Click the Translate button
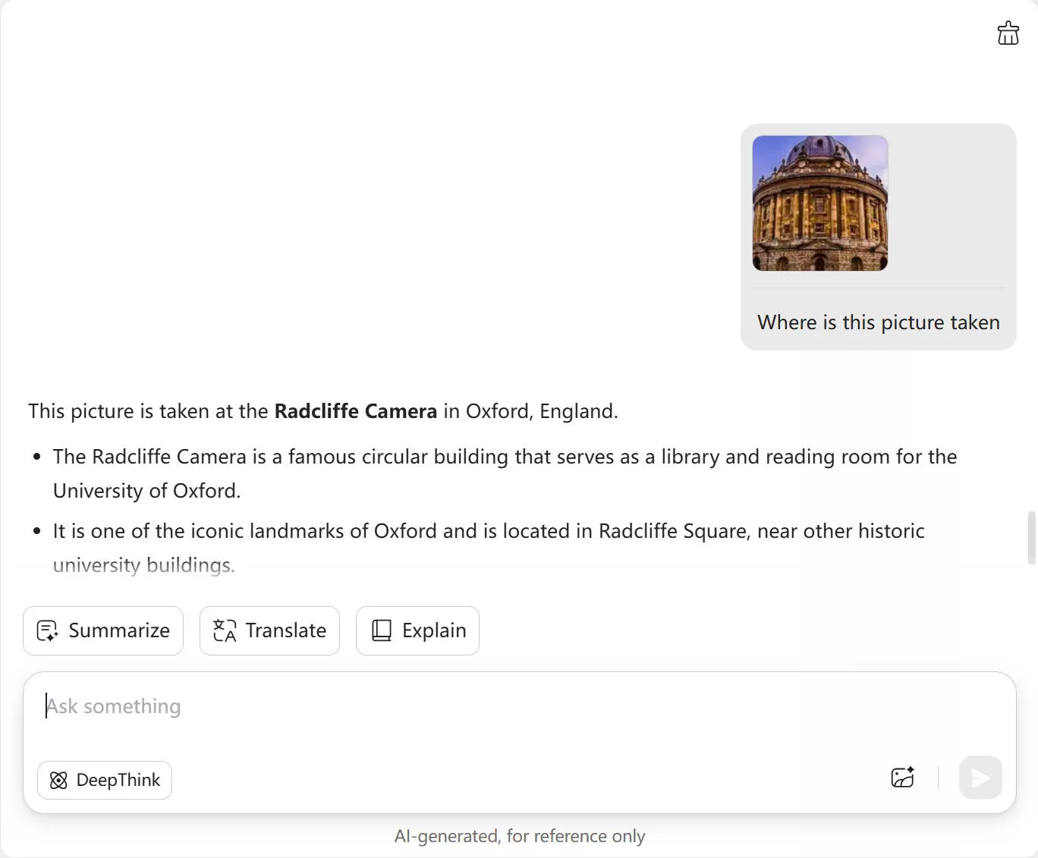The image size is (1038, 858). pos(269,630)
